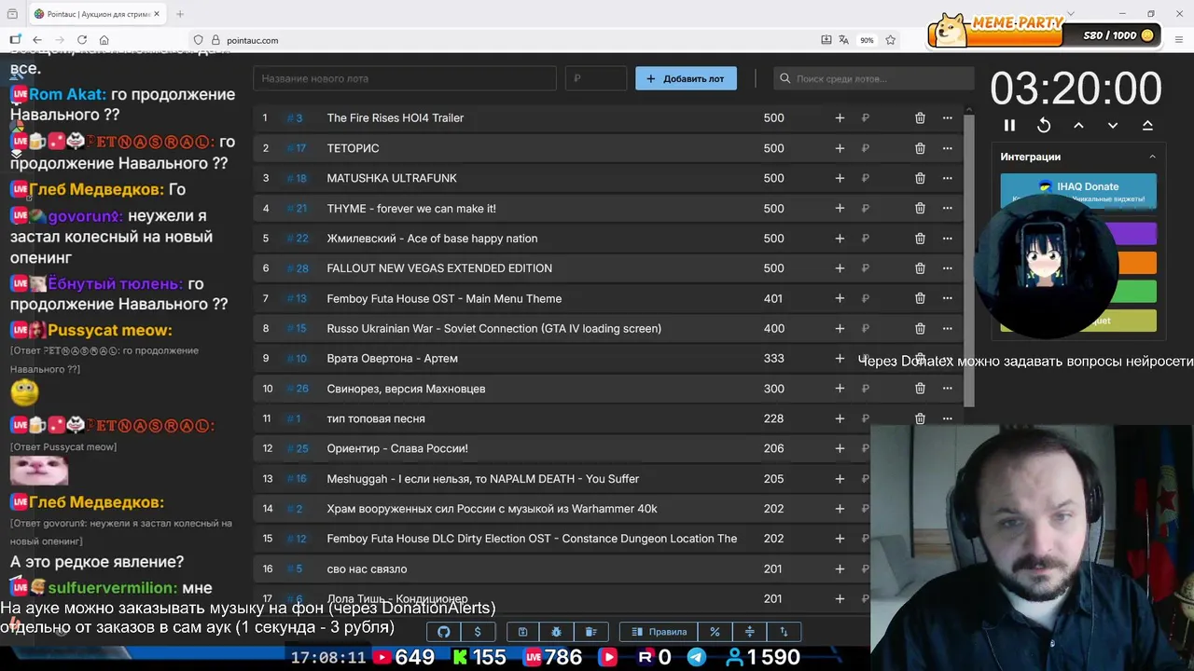
Task: Open more options for Femboy Futa House OST lot
Action: coord(948,298)
